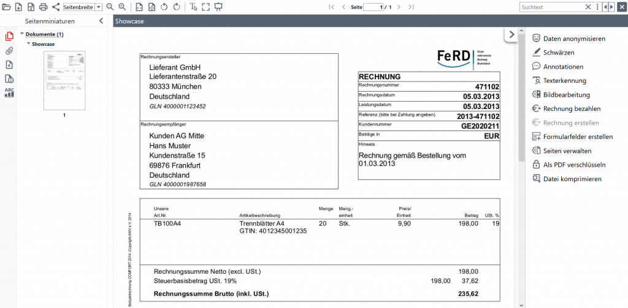Select page thumbnails sidebar icon
Screen dimensions: 628x308
(x=9, y=37)
